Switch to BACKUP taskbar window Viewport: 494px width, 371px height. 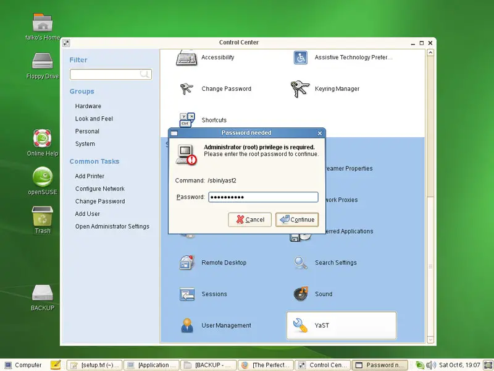[x=209, y=365]
